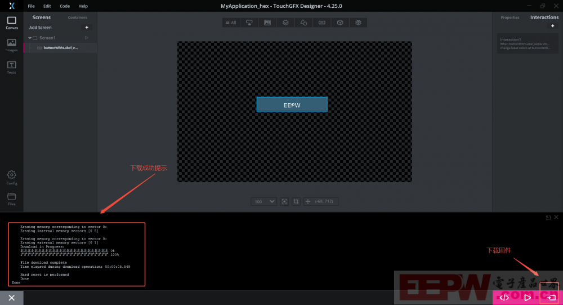Open the Files folder in sidebar
This screenshot has width=563, height=305.
[11, 199]
